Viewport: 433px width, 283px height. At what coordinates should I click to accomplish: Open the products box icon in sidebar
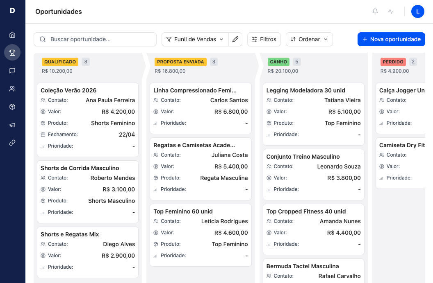tap(12, 107)
